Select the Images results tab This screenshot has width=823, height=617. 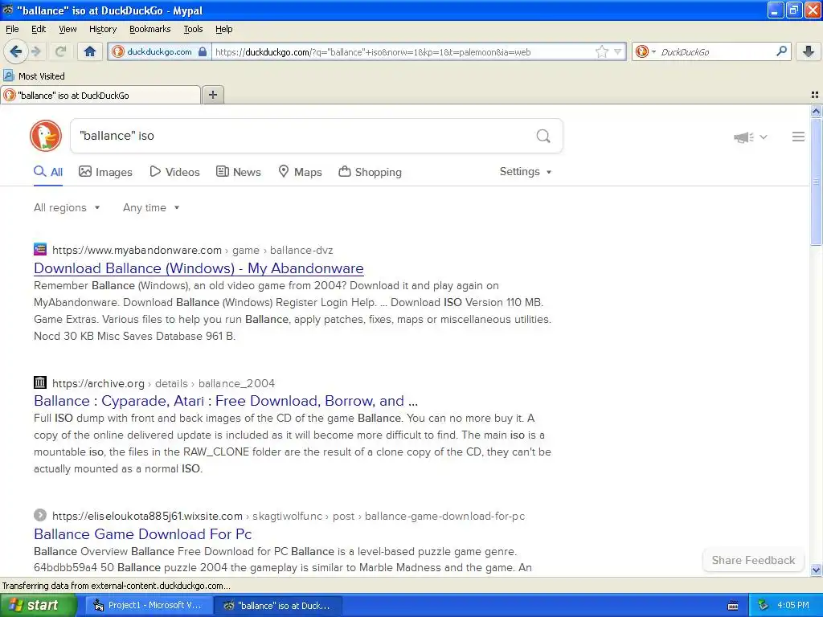pyautogui.click(x=105, y=172)
